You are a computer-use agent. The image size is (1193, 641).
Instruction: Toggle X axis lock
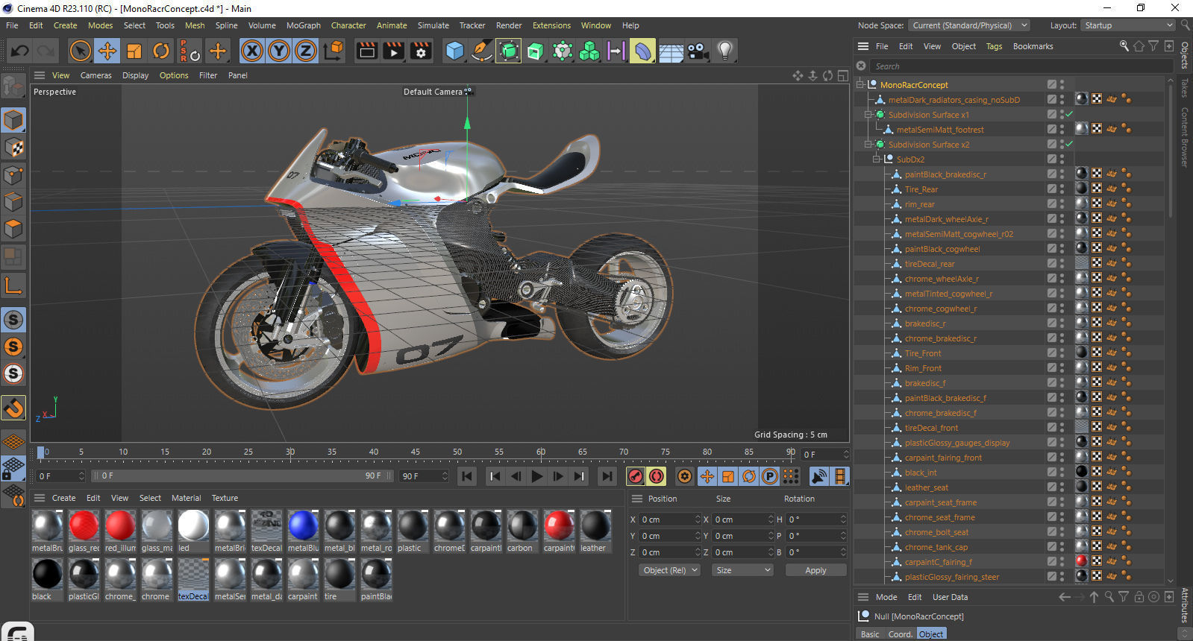point(252,51)
